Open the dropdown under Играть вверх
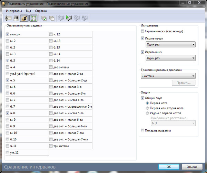This screenshot has width=207, height=173. coord(170,44)
